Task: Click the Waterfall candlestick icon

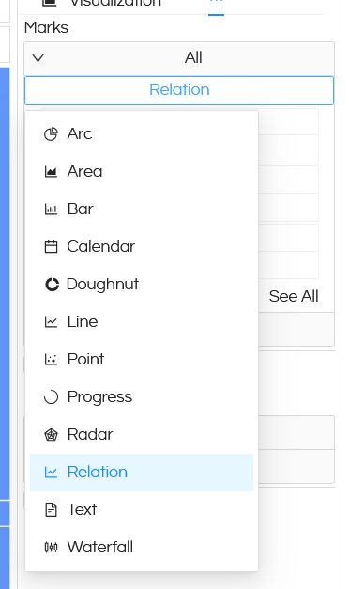Action: (51, 548)
